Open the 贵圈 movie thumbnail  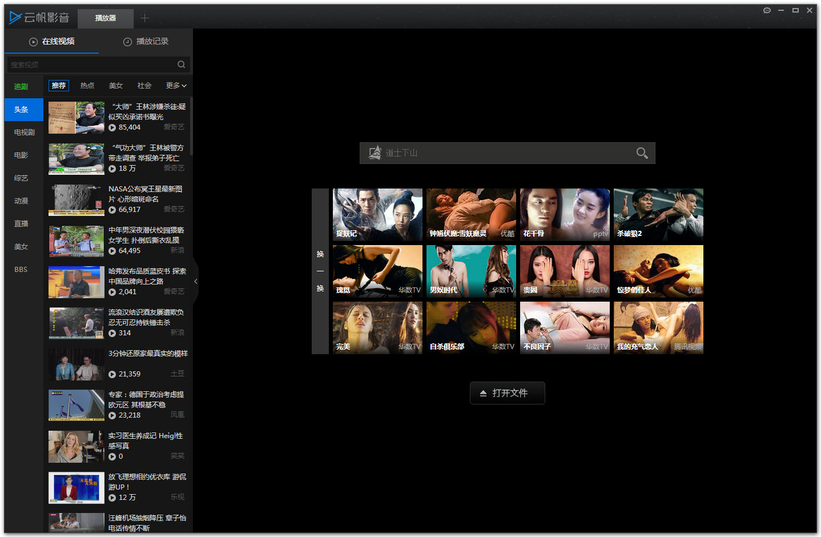565,271
